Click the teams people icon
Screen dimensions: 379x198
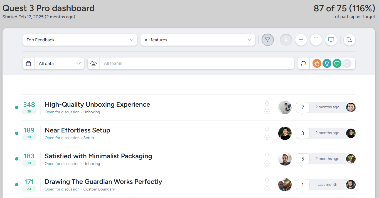93,63
